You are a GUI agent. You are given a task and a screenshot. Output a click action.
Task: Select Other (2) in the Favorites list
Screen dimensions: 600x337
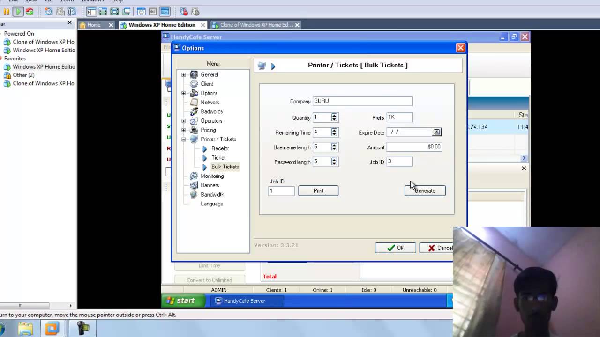[x=23, y=75]
